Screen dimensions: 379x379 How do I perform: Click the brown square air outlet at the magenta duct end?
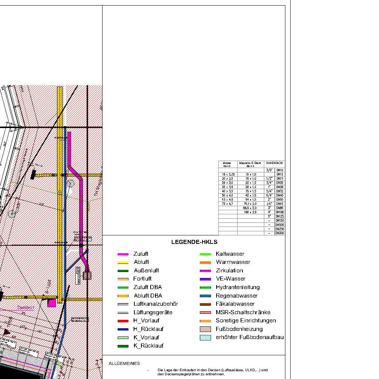click(87, 276)
